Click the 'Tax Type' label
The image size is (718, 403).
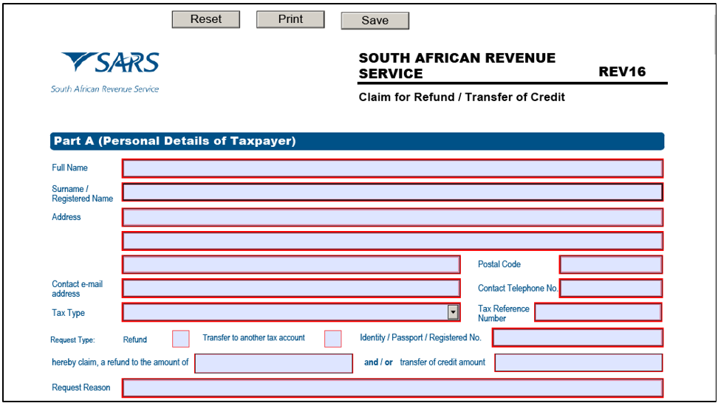(x=68, y=313)
